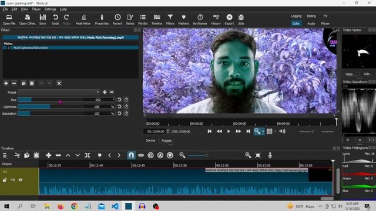Open the Export panel

point(229,19)
